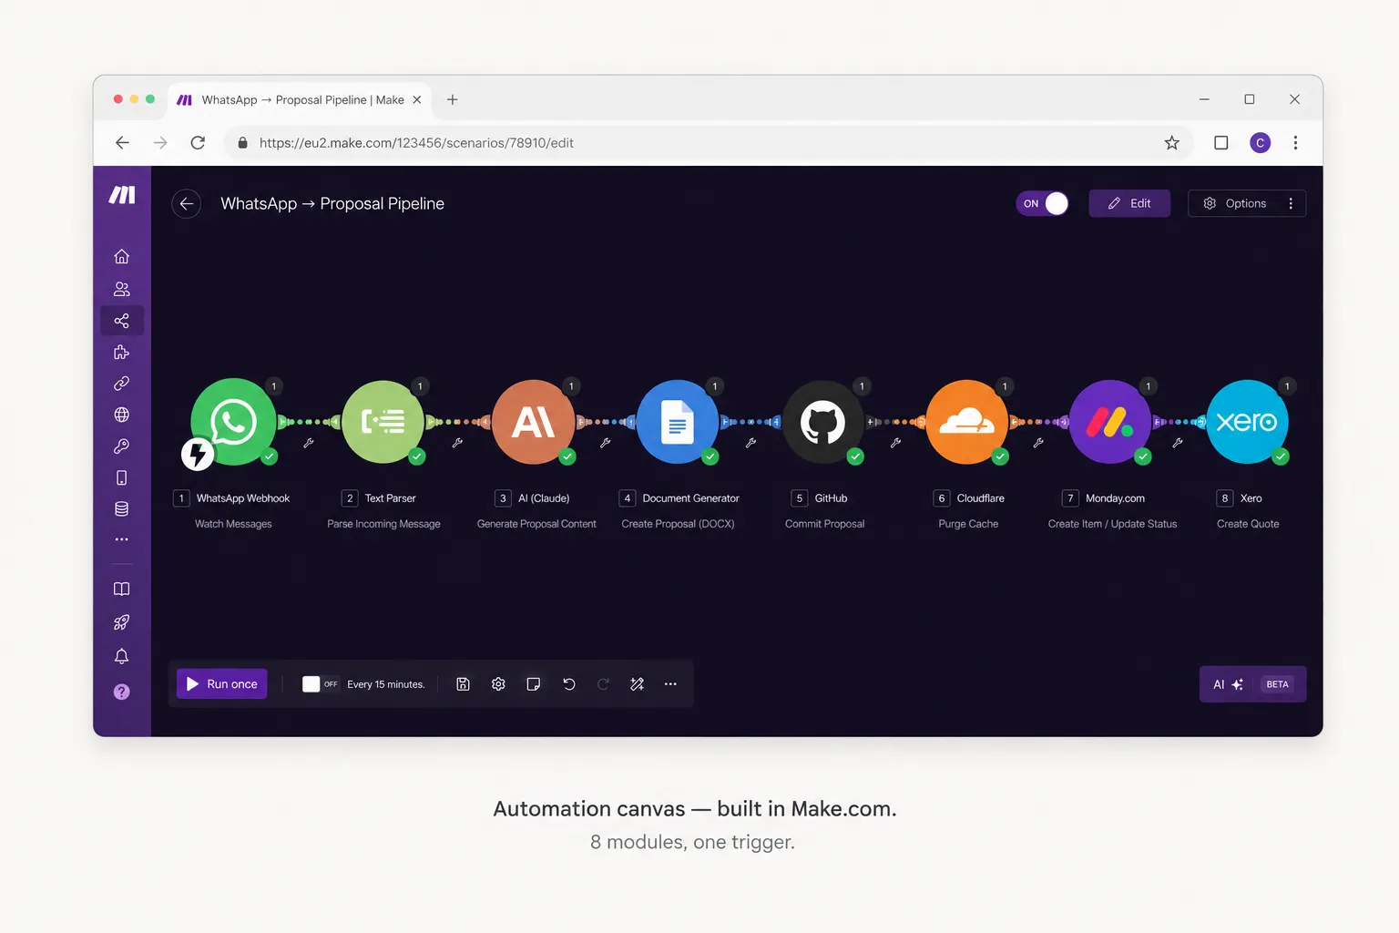Open more toolbar options ellipsis
The image size is (1399, 933).
[x=670, y=684]
